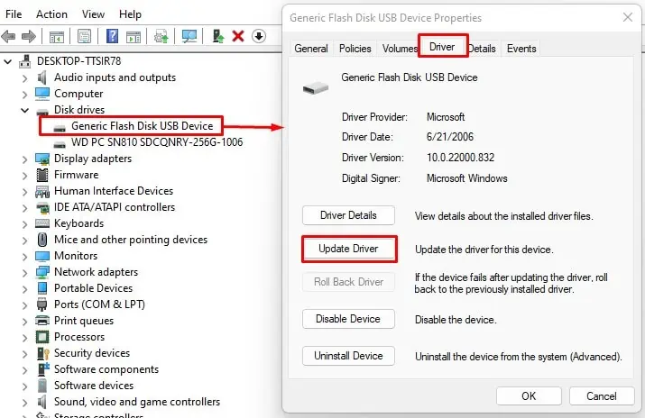645x418 pixels.
Task: Click the Computer monitor icon
Action: click(42, 94)
